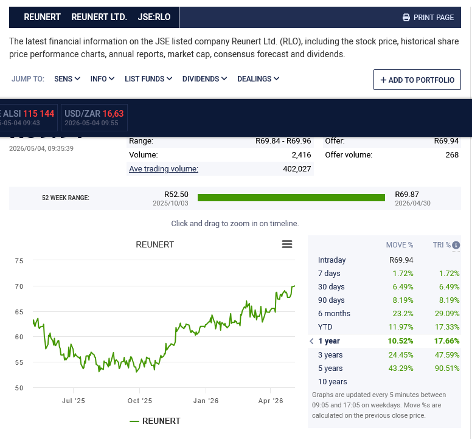This screenshot has width=472, height=439.
Task: Click the REUNERT LTD. header title
Action: [99, 17]
